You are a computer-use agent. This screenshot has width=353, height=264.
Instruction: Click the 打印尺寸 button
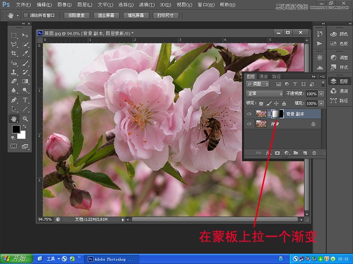point(165,15)
